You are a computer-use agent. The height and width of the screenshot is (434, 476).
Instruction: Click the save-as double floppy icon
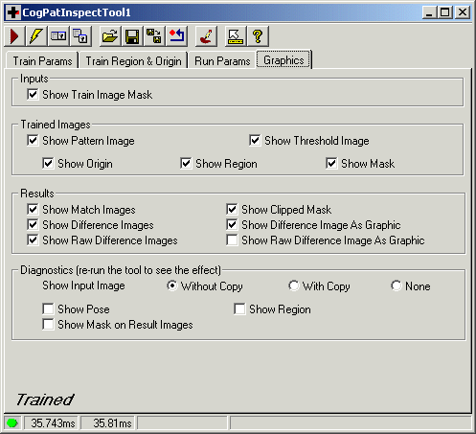(x=154, y=36)
